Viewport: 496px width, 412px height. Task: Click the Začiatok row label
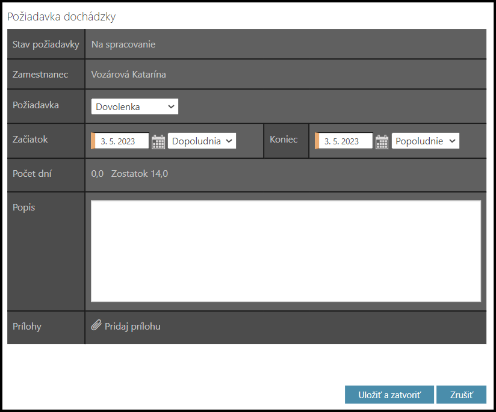tap(30, 140)
